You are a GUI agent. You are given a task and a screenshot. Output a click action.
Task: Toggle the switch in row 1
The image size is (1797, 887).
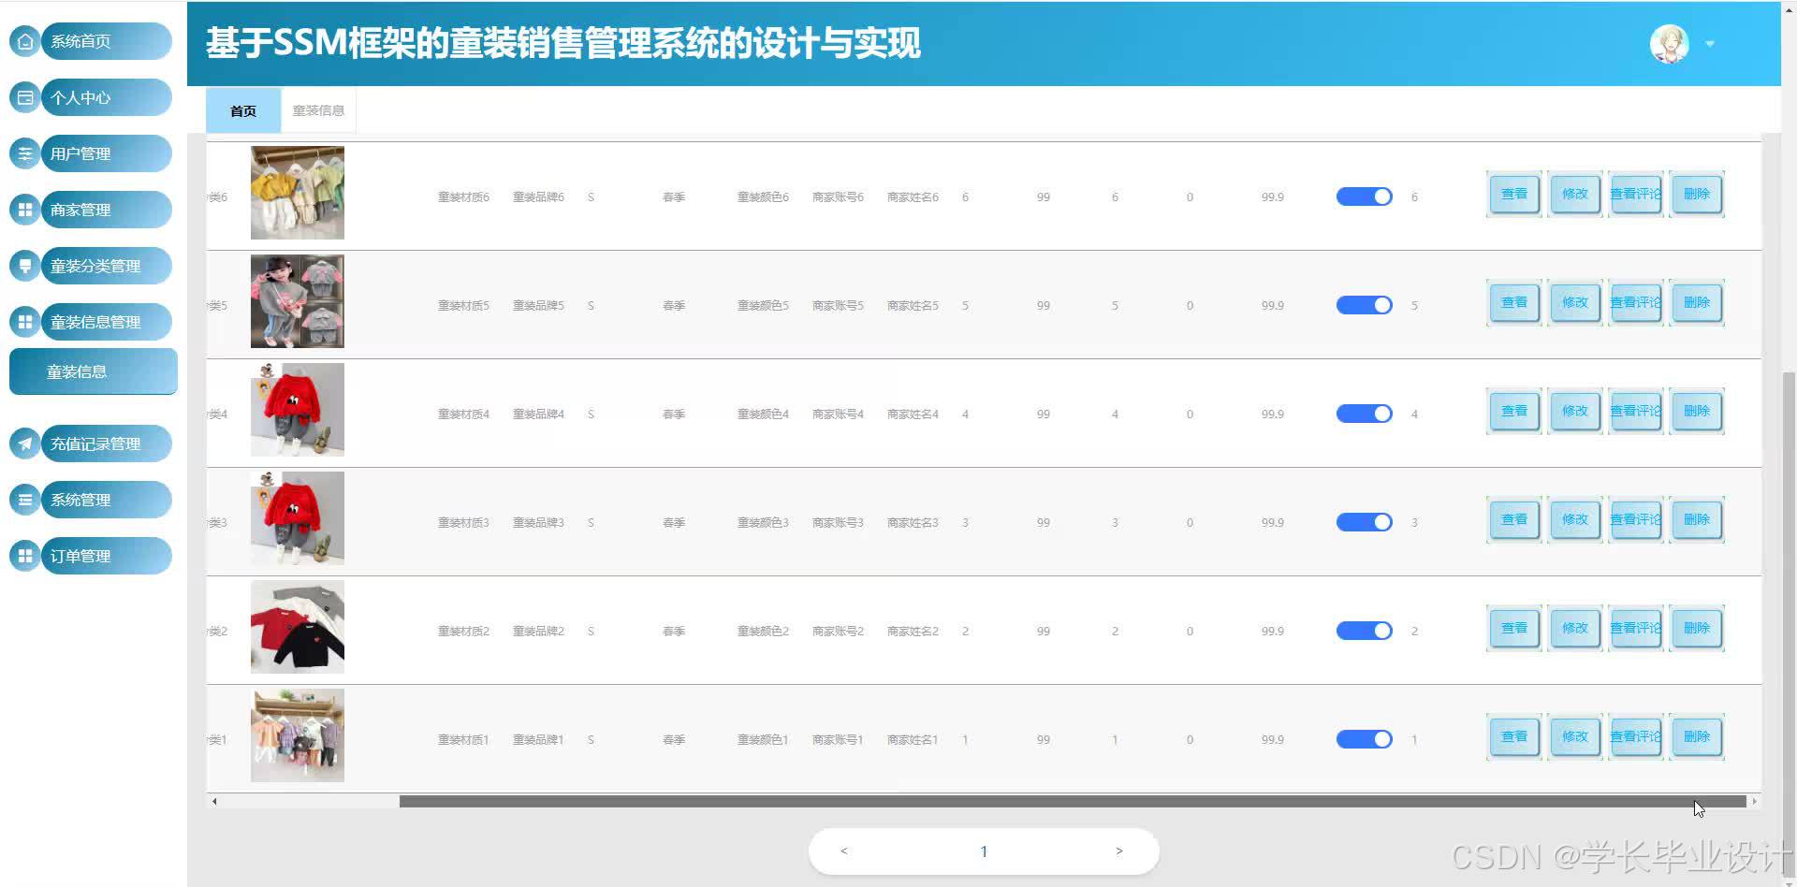point(1364,739)
